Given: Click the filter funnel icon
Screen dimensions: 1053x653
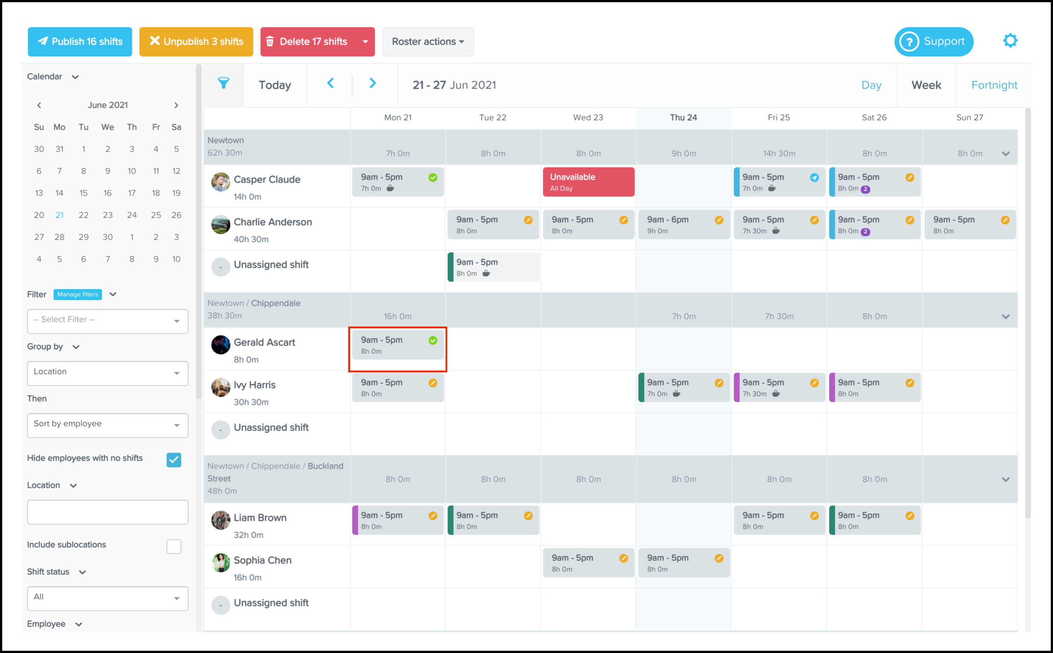Looking at the screenshot, I should (x=223, y=83).
